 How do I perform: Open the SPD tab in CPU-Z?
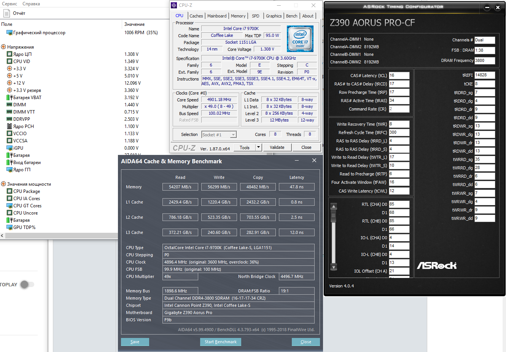(256, 16)
